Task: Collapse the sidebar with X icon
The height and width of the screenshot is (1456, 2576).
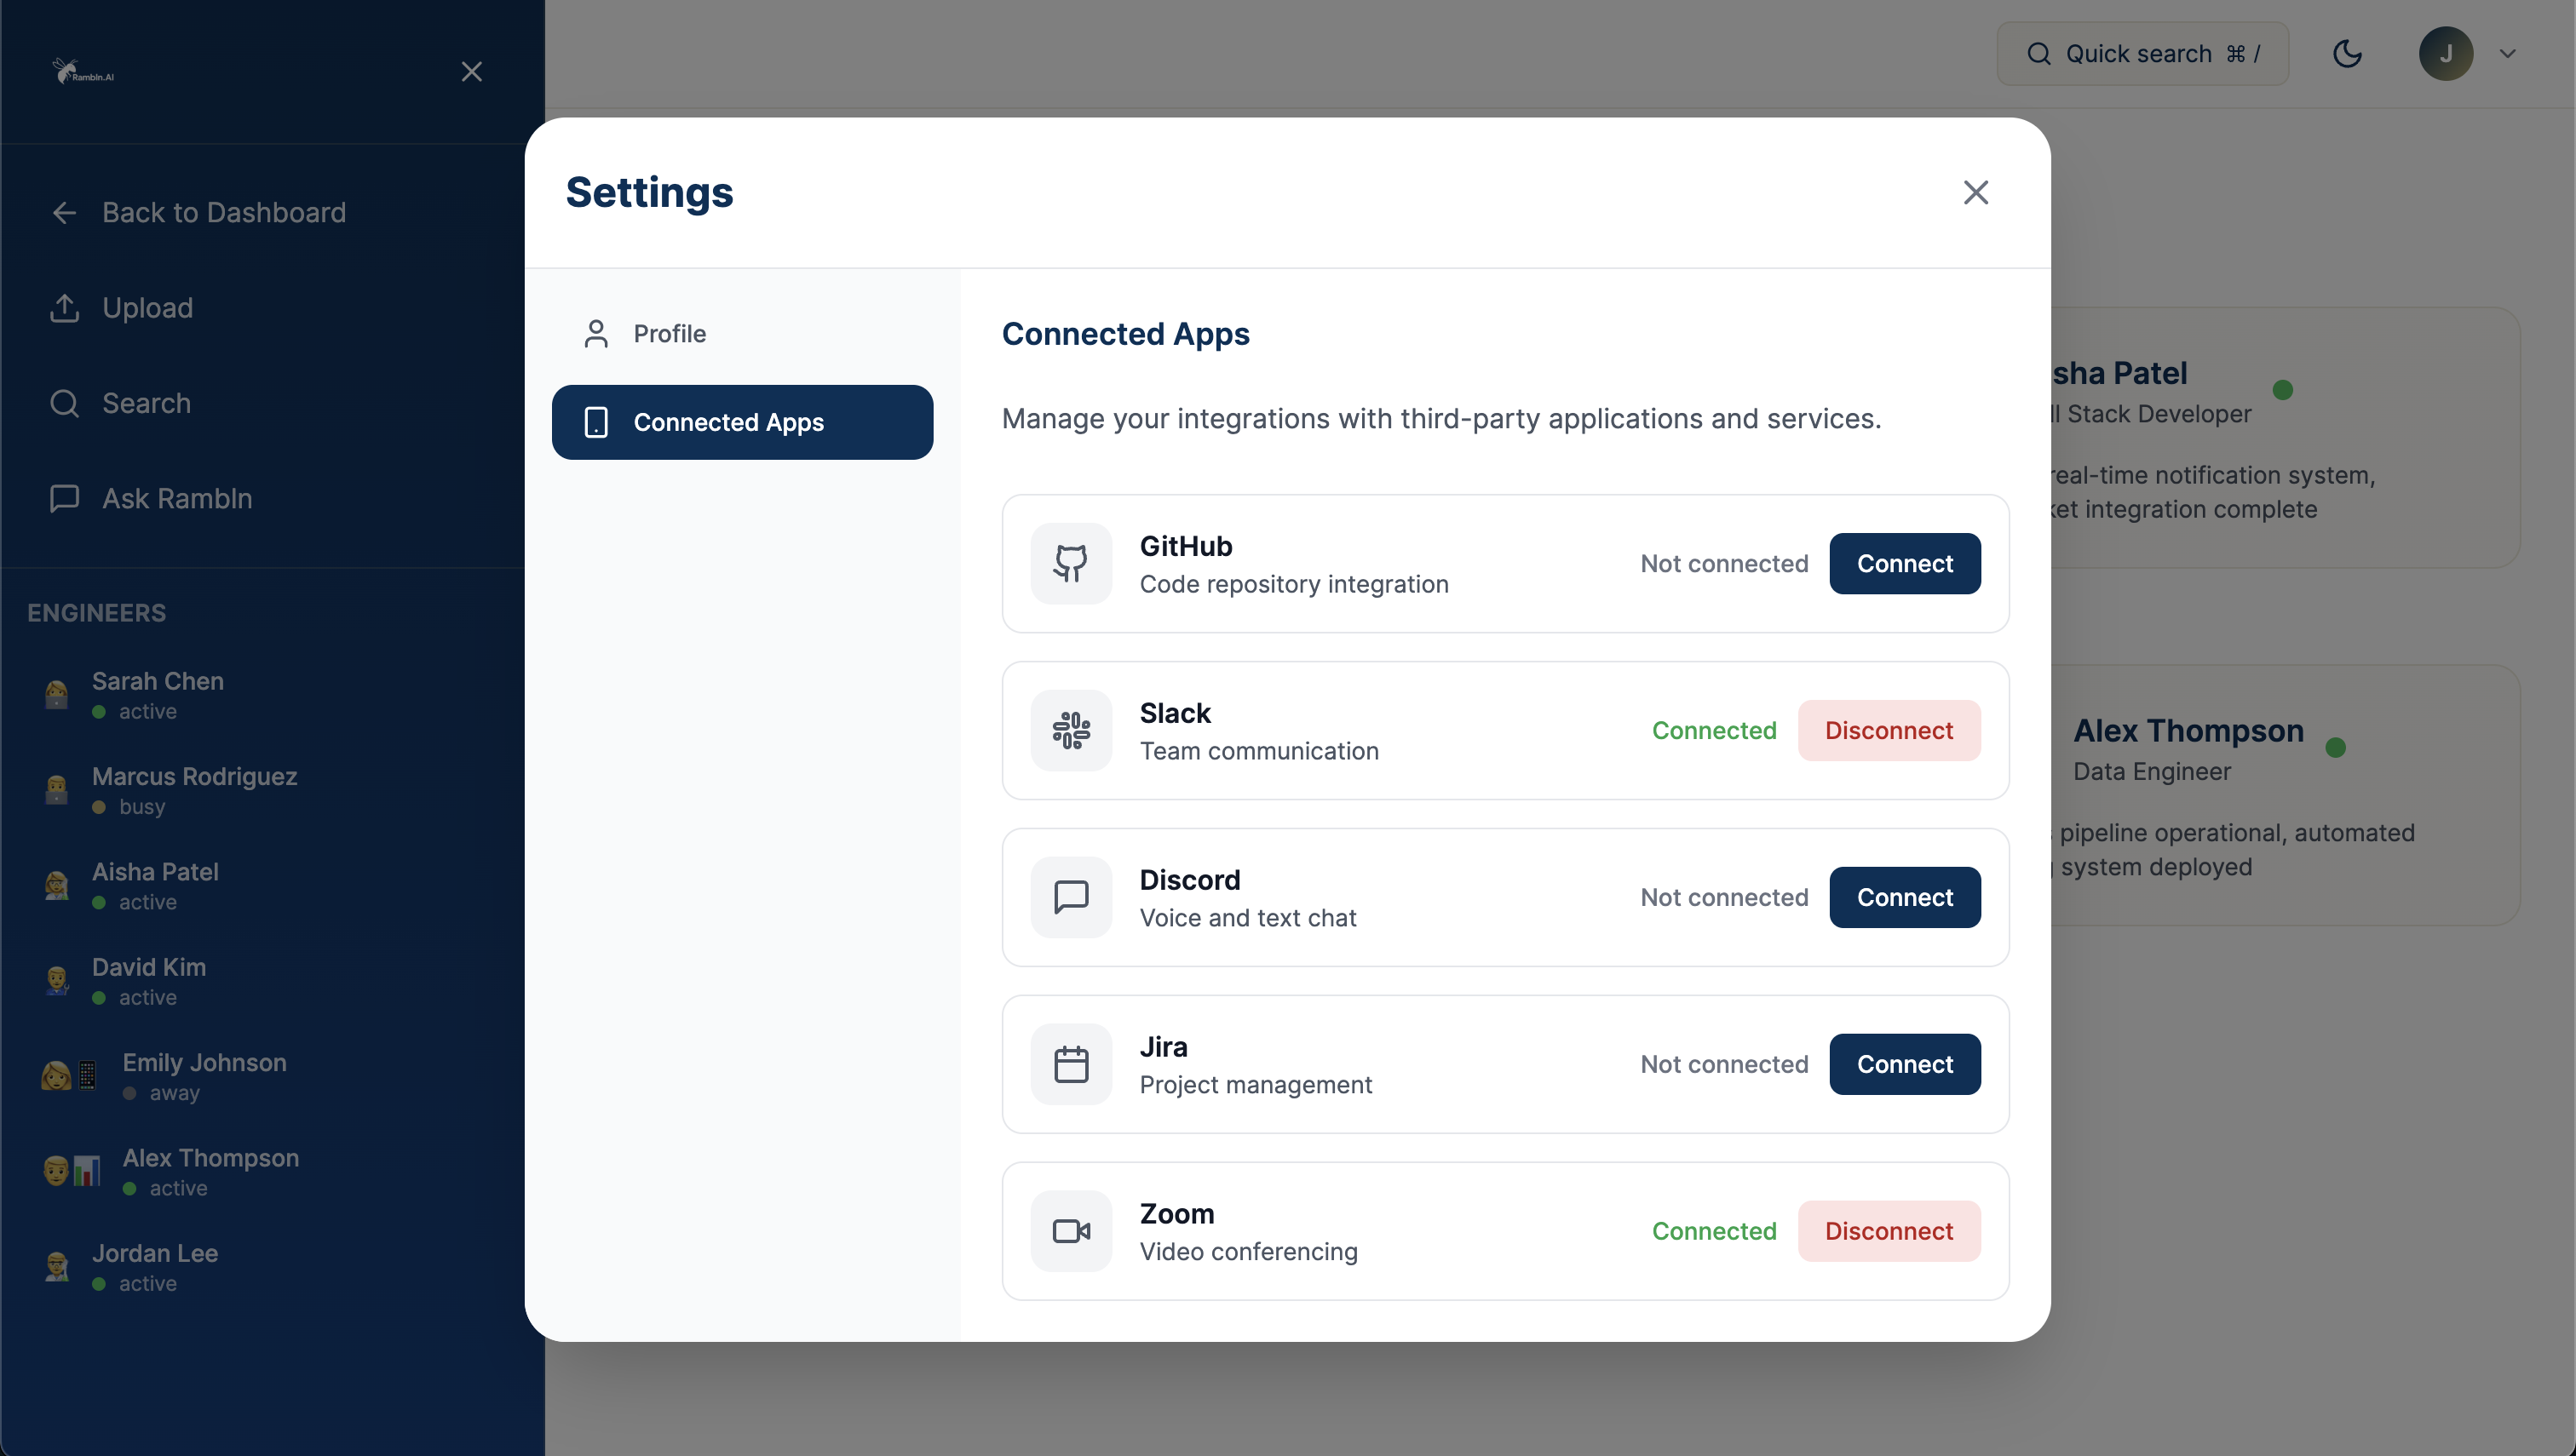Action: click(x=471, y=72)
